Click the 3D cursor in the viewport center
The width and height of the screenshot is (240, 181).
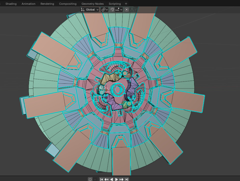(x=106, y=90)
